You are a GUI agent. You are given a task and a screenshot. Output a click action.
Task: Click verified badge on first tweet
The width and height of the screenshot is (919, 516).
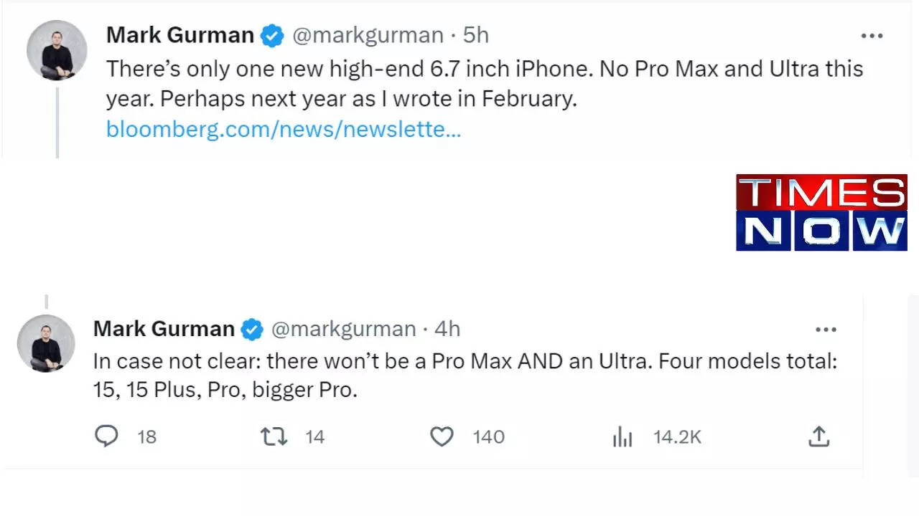(x=272, y=36)
